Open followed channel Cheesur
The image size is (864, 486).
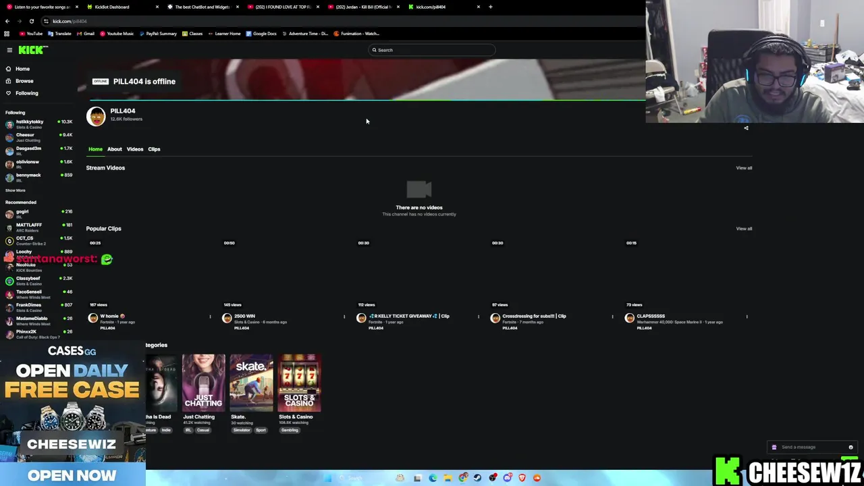[x=38, y=137]
